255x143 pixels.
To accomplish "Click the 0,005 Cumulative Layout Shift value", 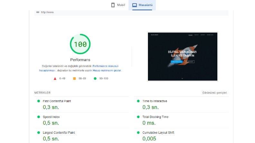I will click(149, 139).
